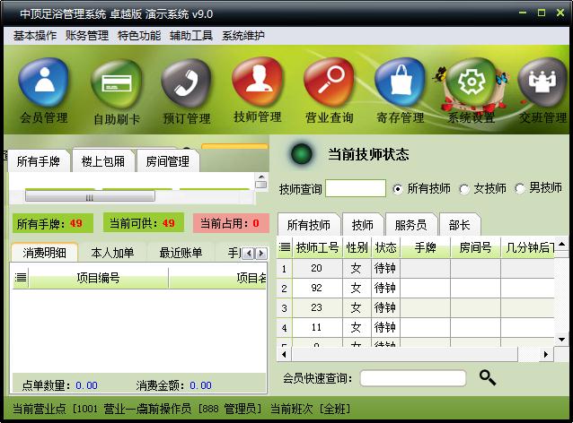Click the 性别 column header
The height and width of the screenshot is (423, 573).
(x=357, y=247)
